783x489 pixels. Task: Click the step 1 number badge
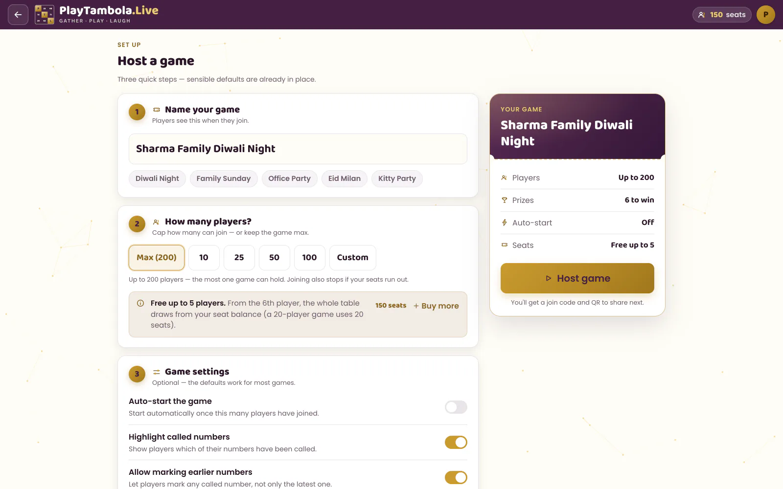coord(137,112)
